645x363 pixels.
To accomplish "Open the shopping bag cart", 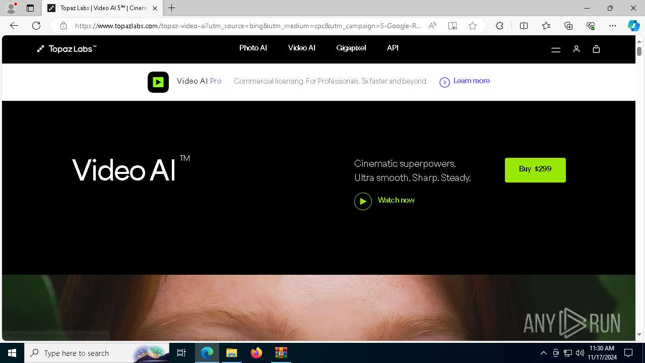I will point(596,49).
